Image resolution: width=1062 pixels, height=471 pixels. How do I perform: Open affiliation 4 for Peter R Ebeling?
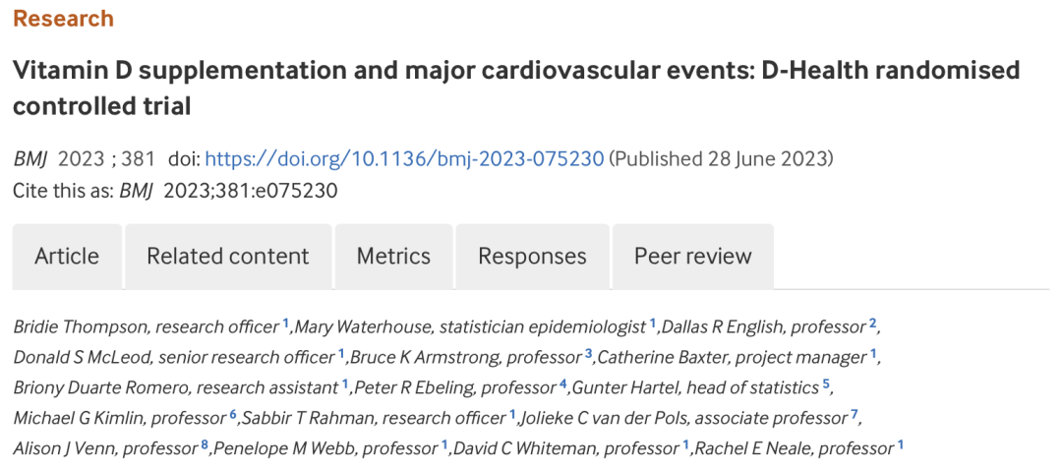(x=563, y=383)
